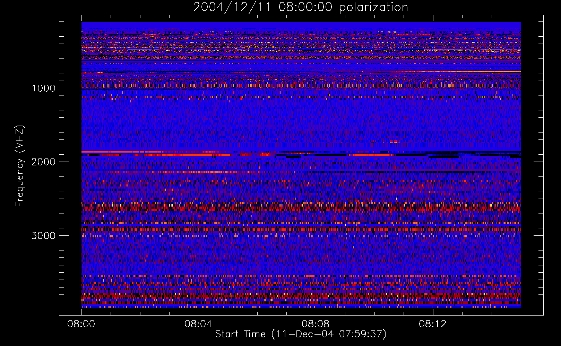The height and width of the screenshot is (346, 561).
Task: Click the '08:12' time axis label
Action: tap(433, 324)
